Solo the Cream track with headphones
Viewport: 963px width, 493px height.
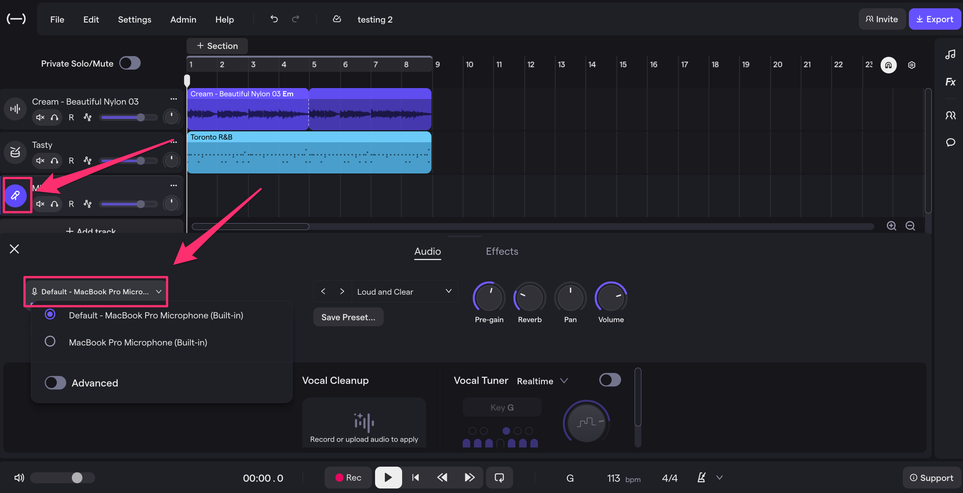click(x=55, y=117)
